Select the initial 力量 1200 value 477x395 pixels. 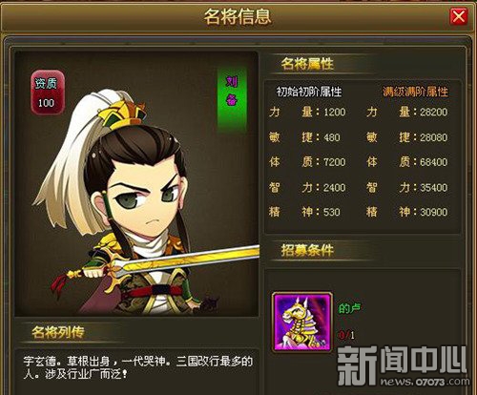pos(335,112)
